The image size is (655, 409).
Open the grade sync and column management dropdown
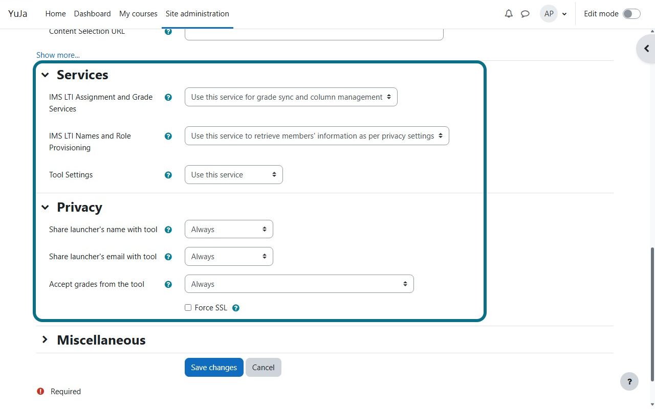coord(291,97)
